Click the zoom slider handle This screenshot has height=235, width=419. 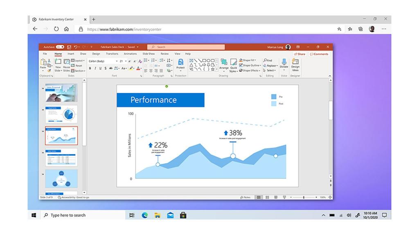coord(304,197)
